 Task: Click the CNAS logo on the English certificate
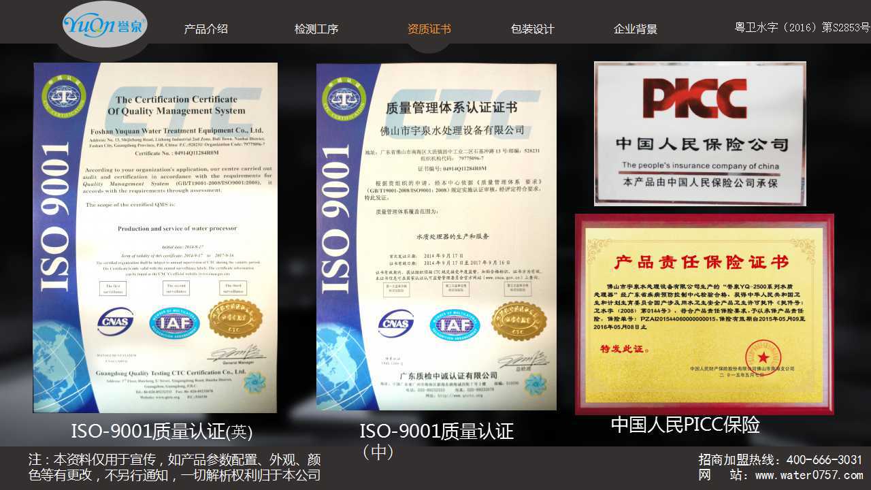tap(115, 321)
